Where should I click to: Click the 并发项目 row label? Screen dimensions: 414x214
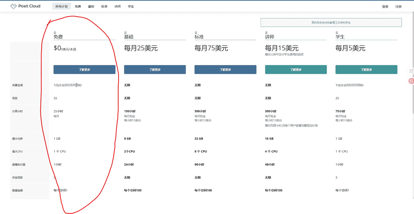[x=17, y=178]
